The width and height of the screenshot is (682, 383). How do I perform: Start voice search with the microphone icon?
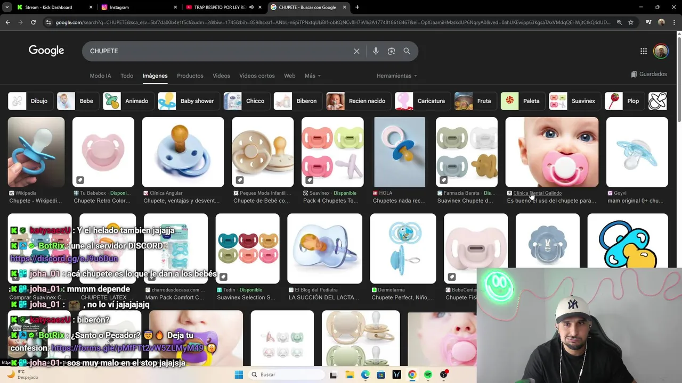coord(376,51)
